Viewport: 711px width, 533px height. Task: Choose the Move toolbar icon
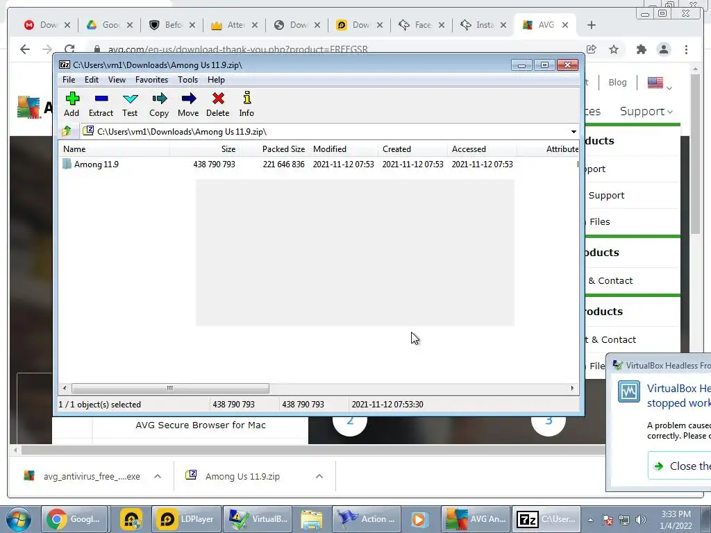[188, 104]
